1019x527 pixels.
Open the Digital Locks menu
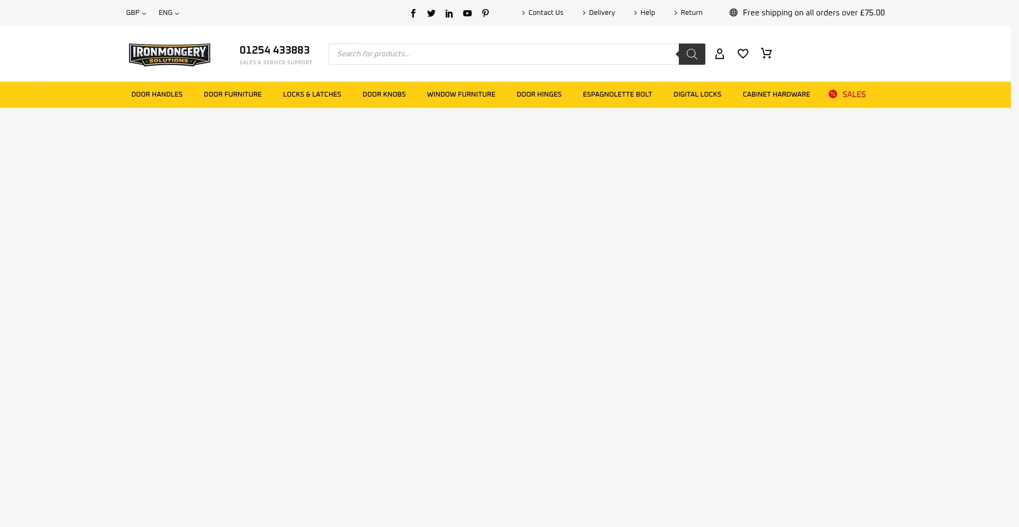[697, 94]
